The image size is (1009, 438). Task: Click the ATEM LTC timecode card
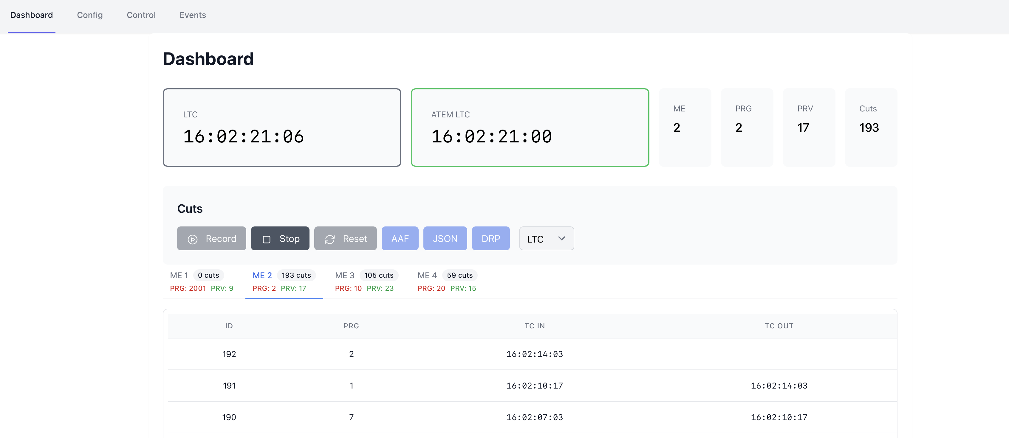[x=530, y=127]
